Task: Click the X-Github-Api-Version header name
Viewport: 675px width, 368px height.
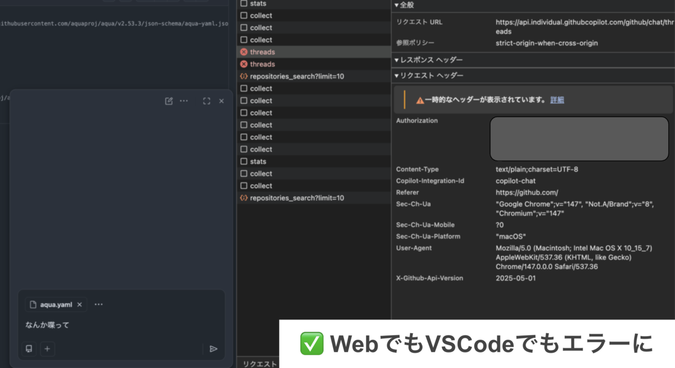Action: pos(430,278)
